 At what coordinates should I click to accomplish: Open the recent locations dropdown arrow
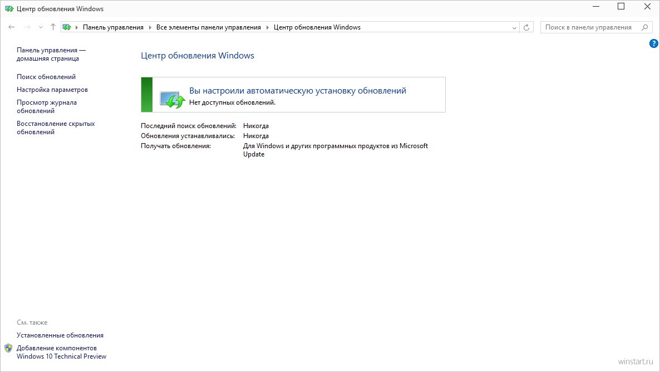click(41, 27)
